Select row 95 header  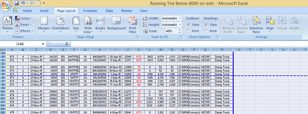coord(3,74)
